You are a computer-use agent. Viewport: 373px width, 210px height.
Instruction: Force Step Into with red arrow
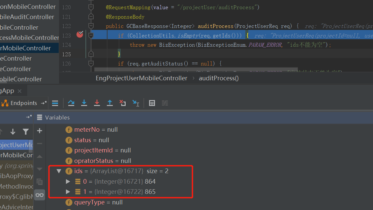pyautogui.click(x=97, y=103)
